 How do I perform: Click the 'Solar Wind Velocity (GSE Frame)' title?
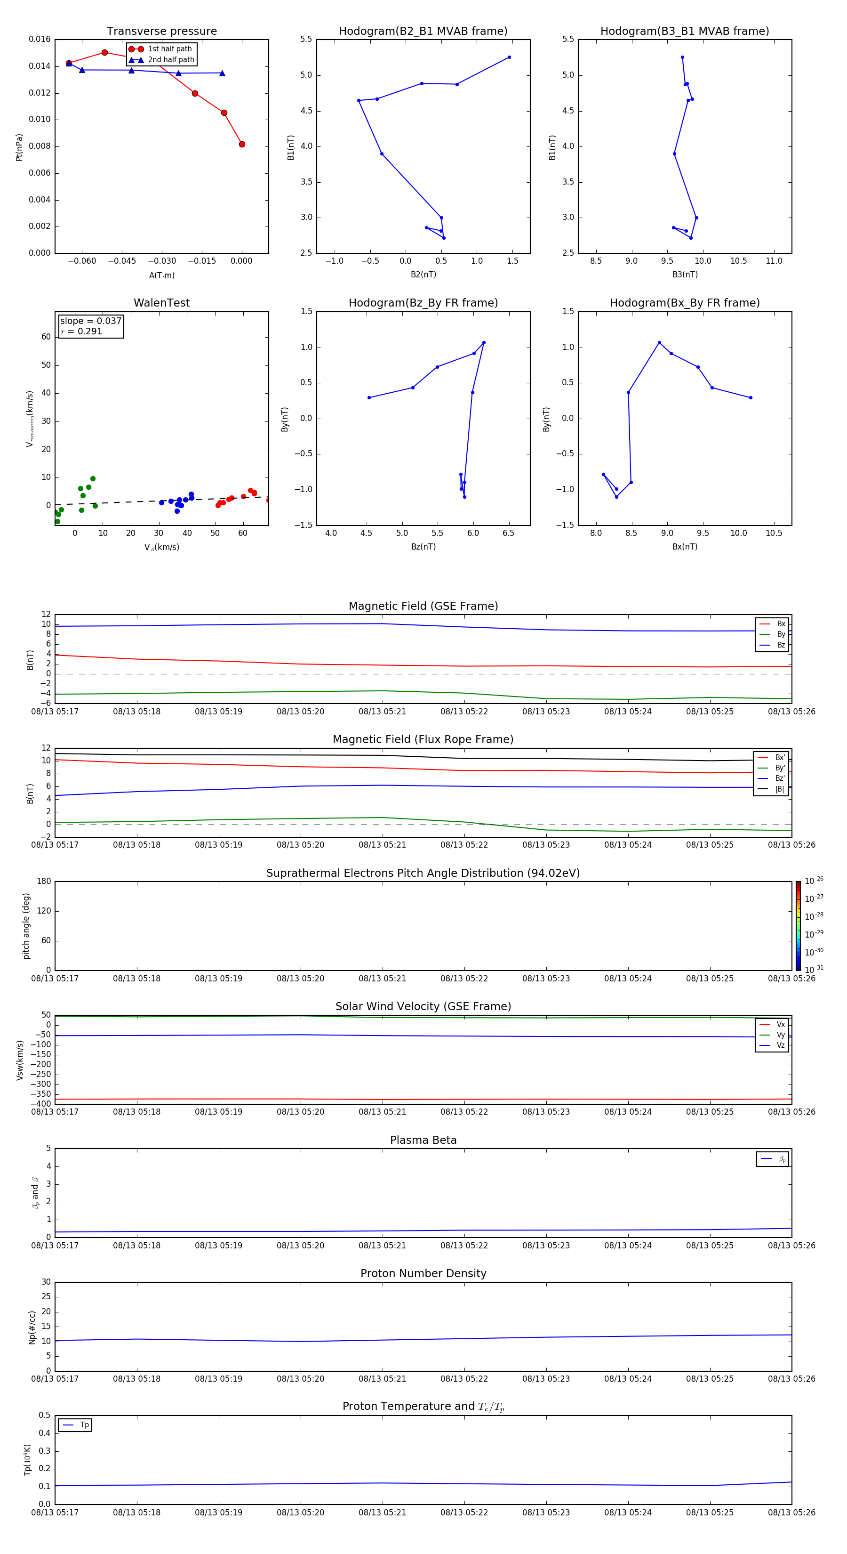(x=423, y=1006)
